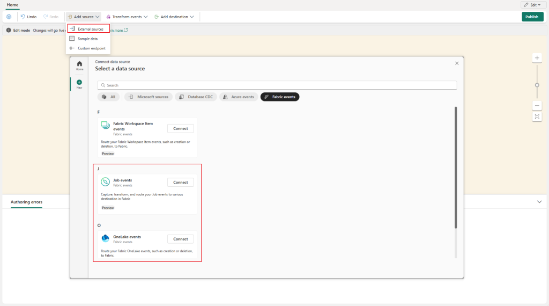549x306 pixels.
Task: Publish the eventstream
Action: 532,17
